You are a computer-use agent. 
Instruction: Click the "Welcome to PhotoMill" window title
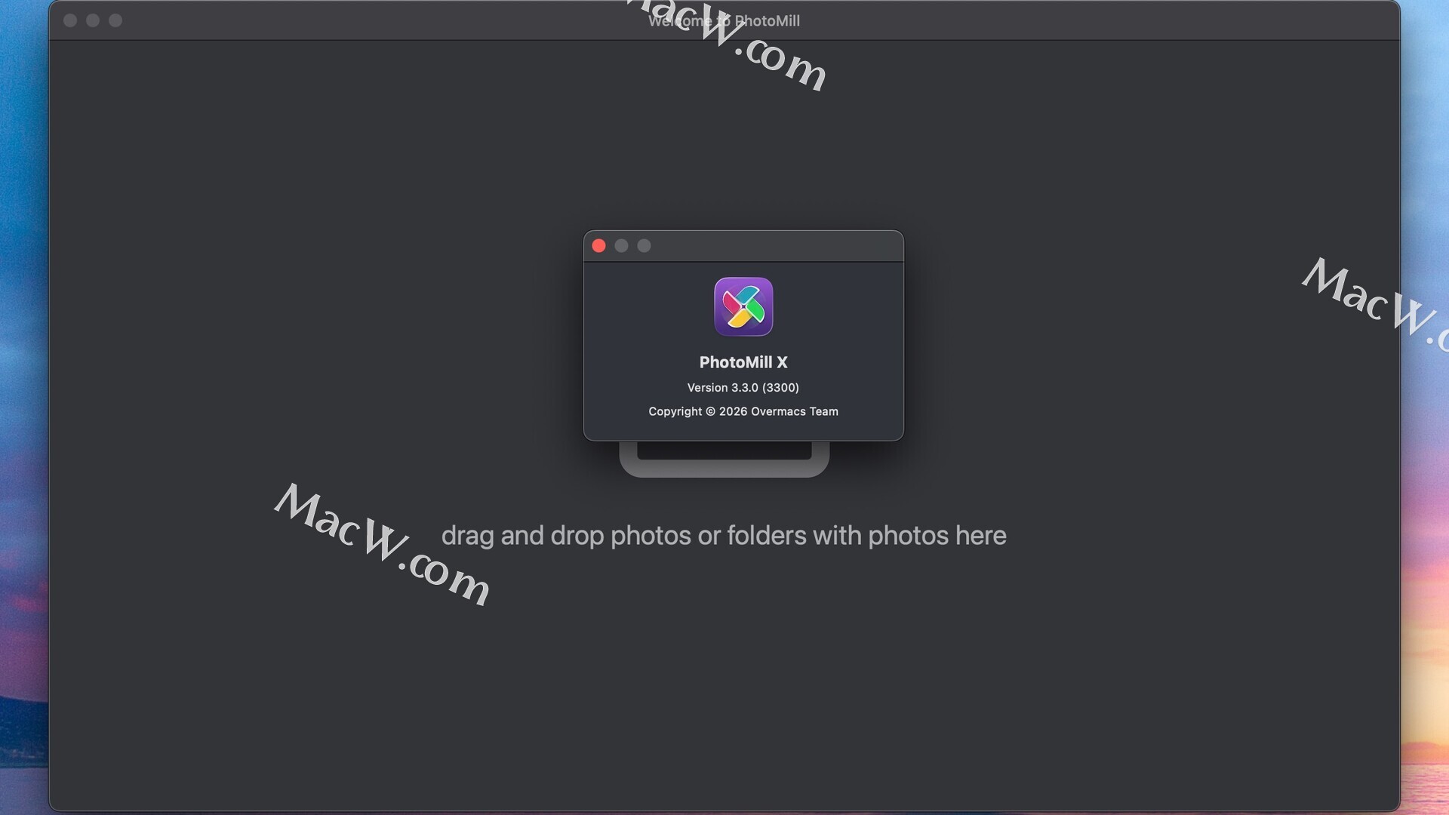click(724, 21)
